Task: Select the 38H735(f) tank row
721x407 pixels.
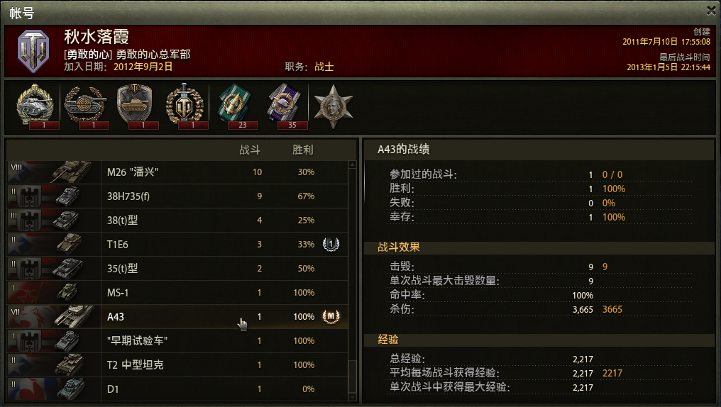Action: [x=177, y=196]
